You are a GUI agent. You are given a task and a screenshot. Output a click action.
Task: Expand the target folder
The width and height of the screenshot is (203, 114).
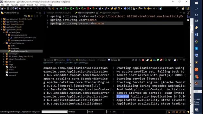(x=4, y=64)
